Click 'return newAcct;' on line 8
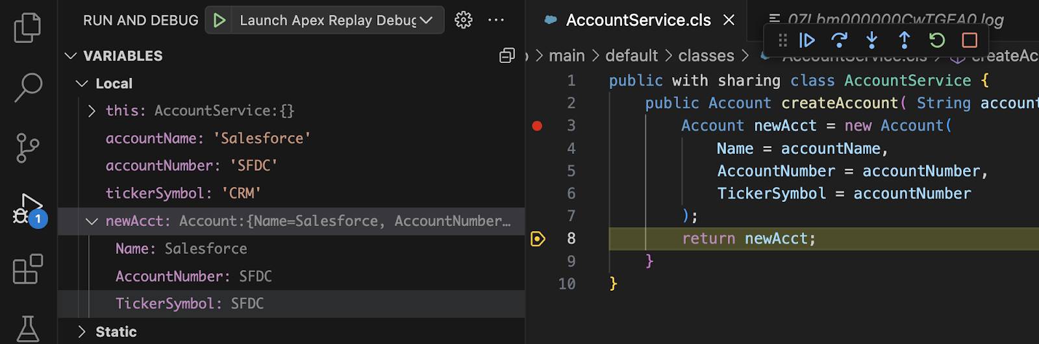This screenshot has height=344, width=1039. 749,239
